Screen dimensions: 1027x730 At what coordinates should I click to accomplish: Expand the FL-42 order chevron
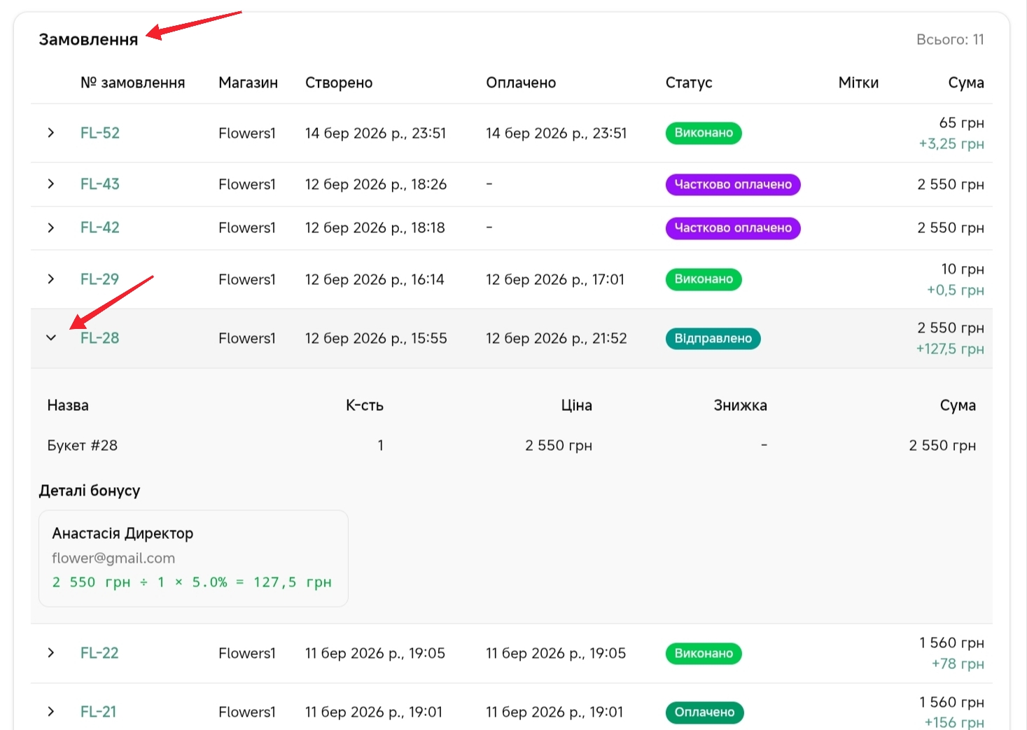pos(50,227)
